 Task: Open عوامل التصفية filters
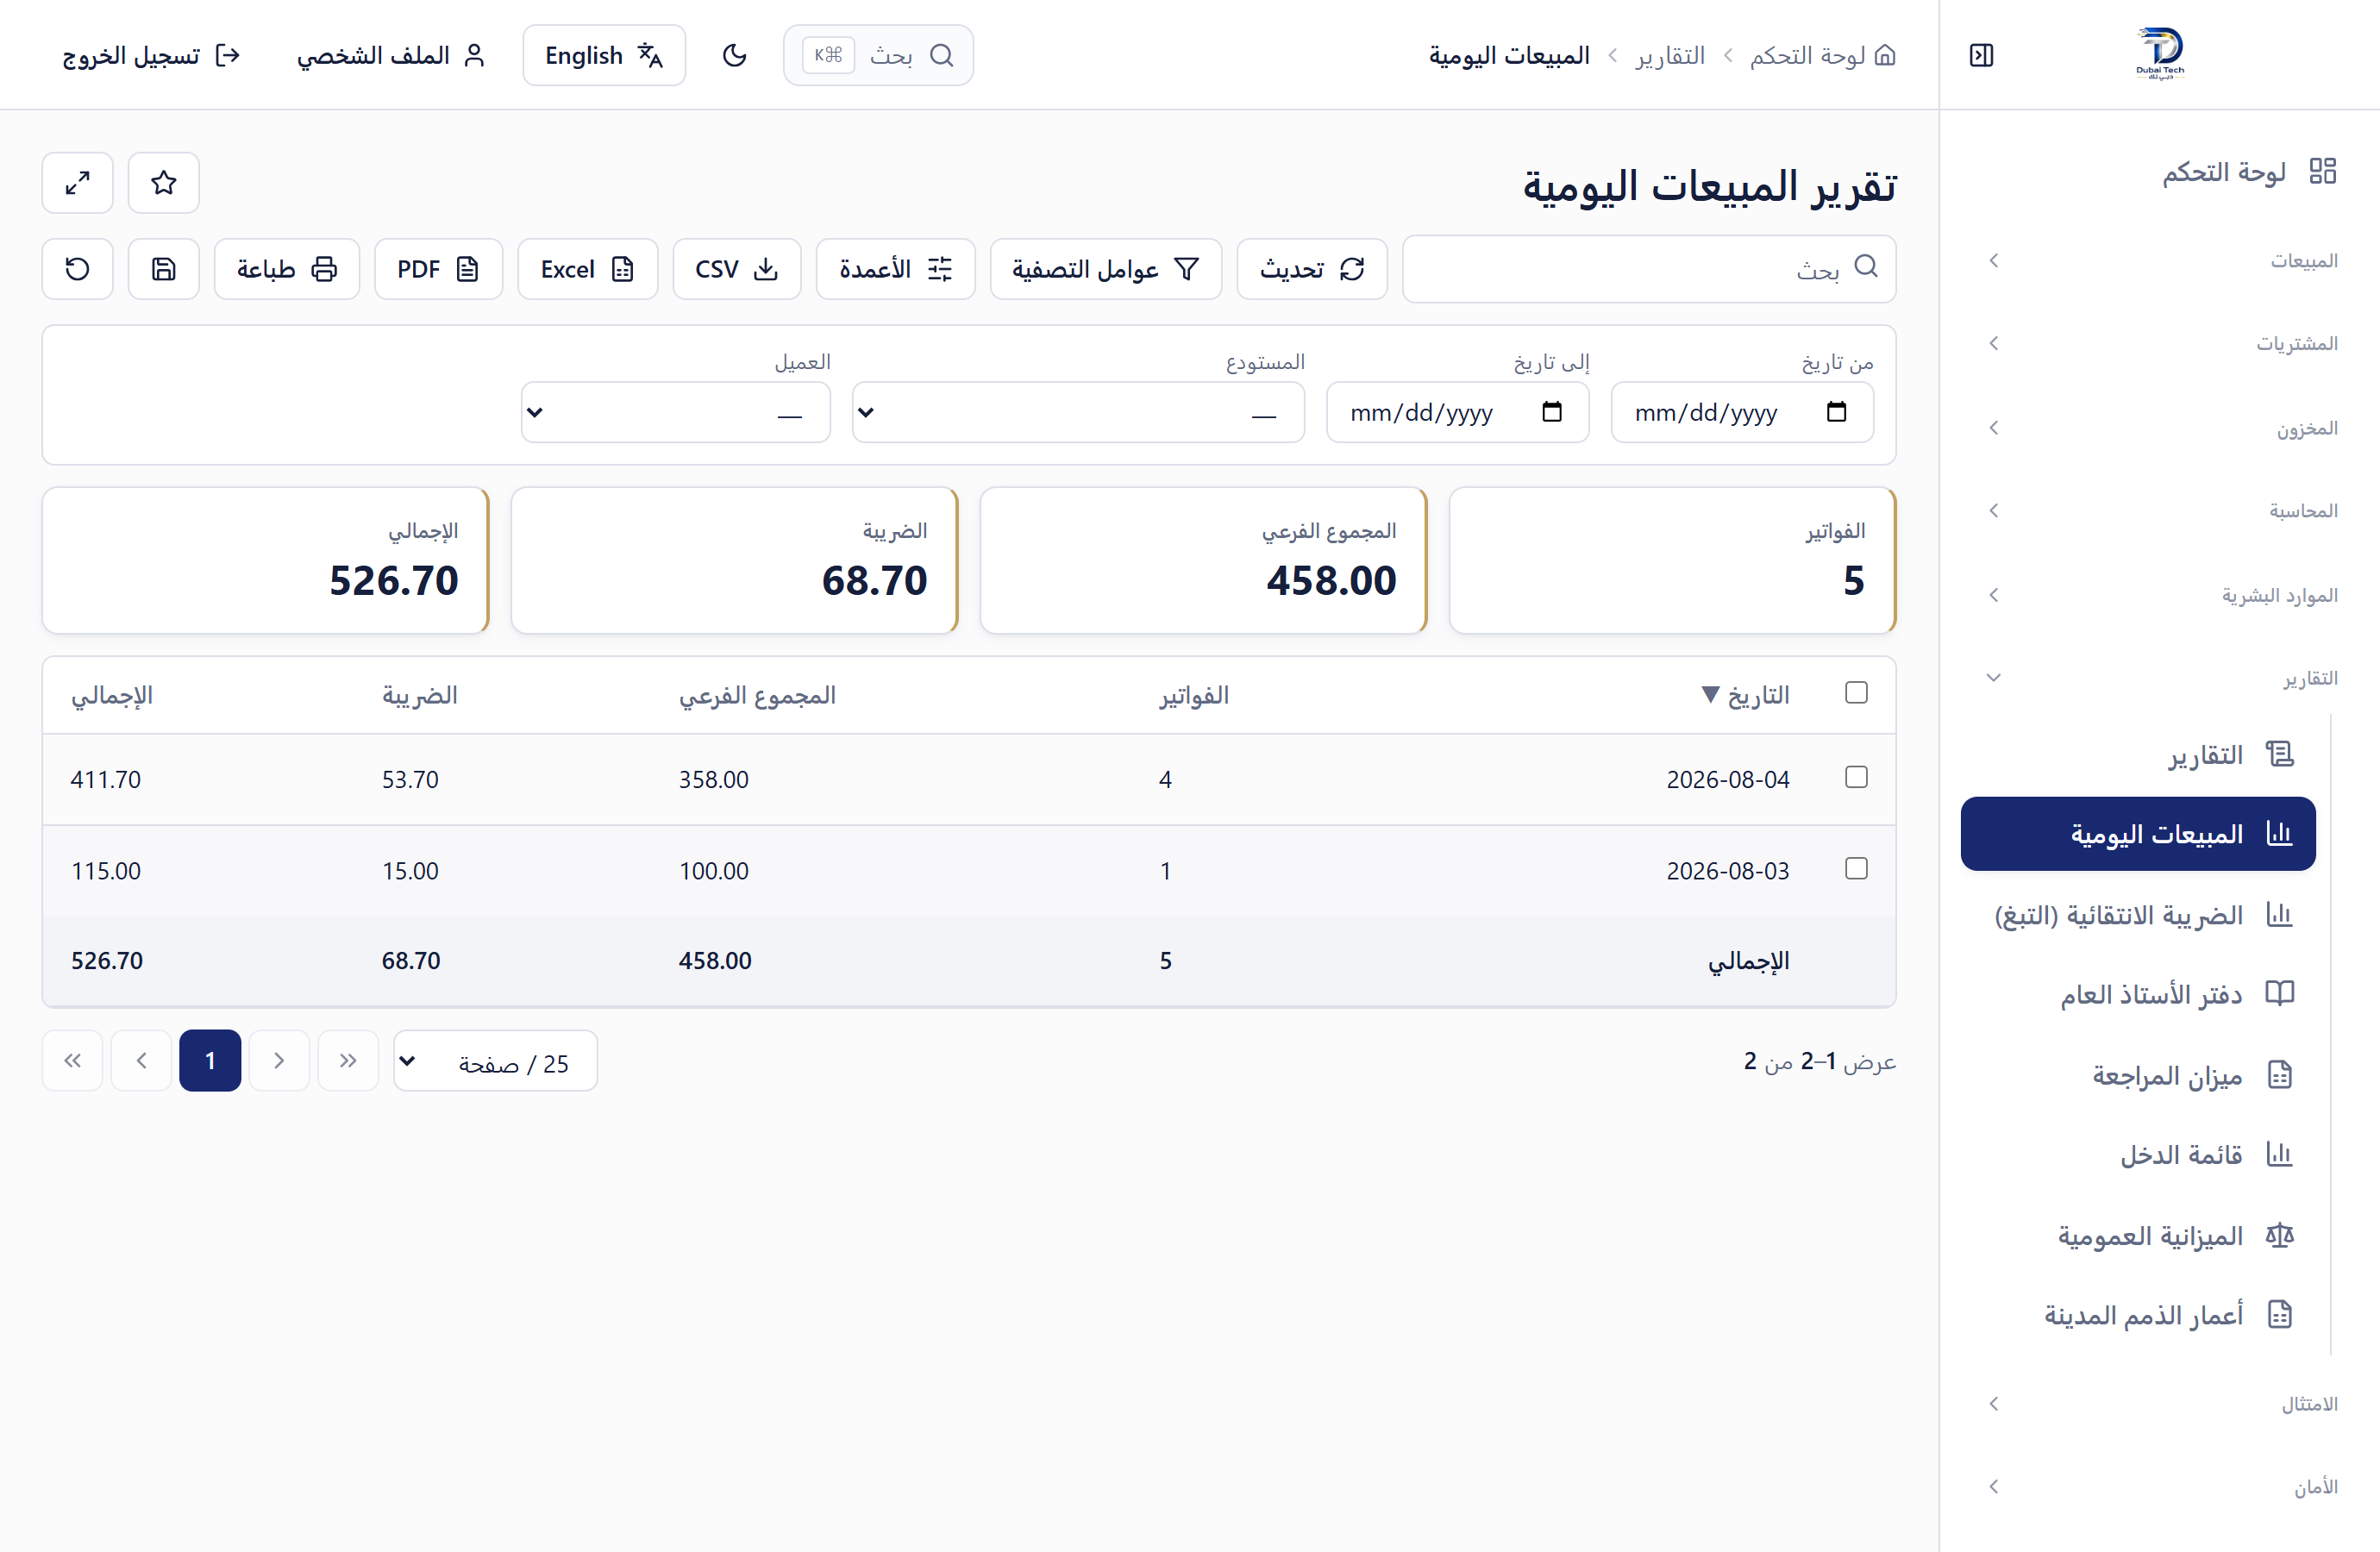point(1106,269)
